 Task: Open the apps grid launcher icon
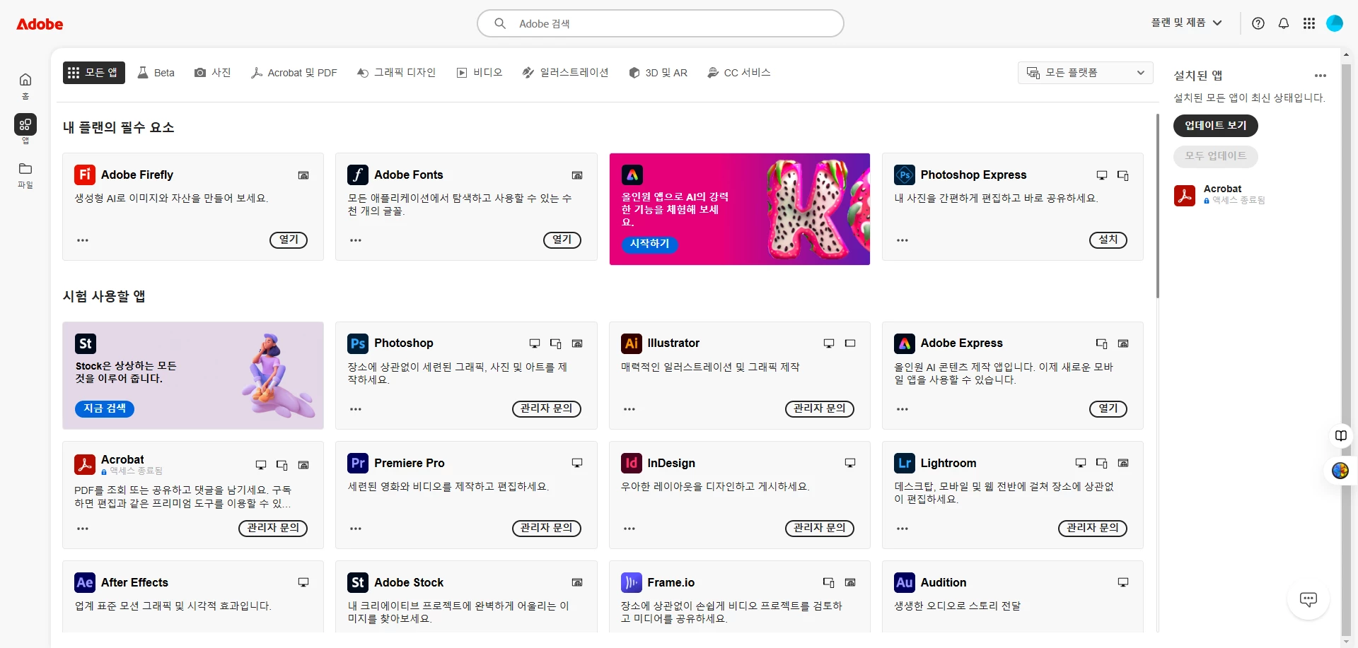coord(1309,23)
